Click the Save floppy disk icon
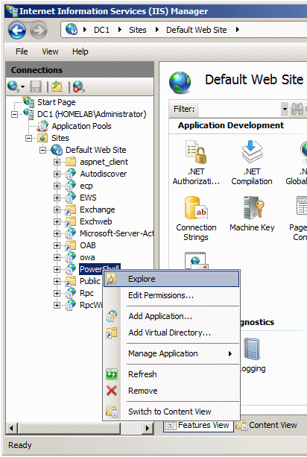 pyautogui.click(x=36, y=86)
